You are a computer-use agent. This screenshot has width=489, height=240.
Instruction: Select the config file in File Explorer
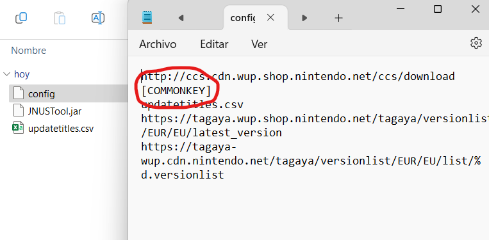tap(69, 93)
